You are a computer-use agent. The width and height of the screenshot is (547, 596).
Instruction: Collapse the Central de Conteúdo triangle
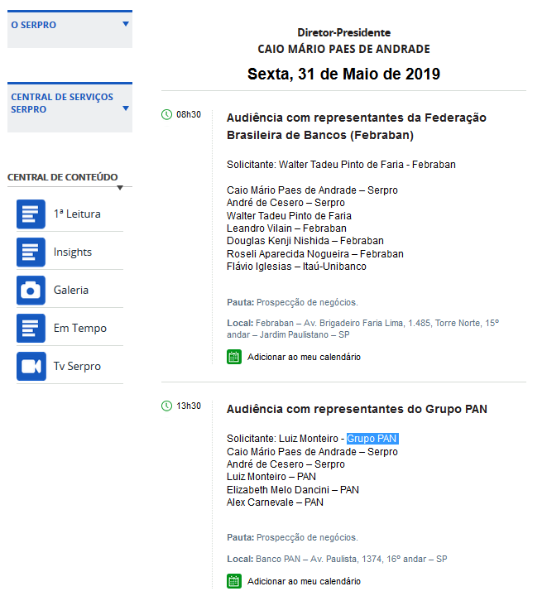(120, 188)
